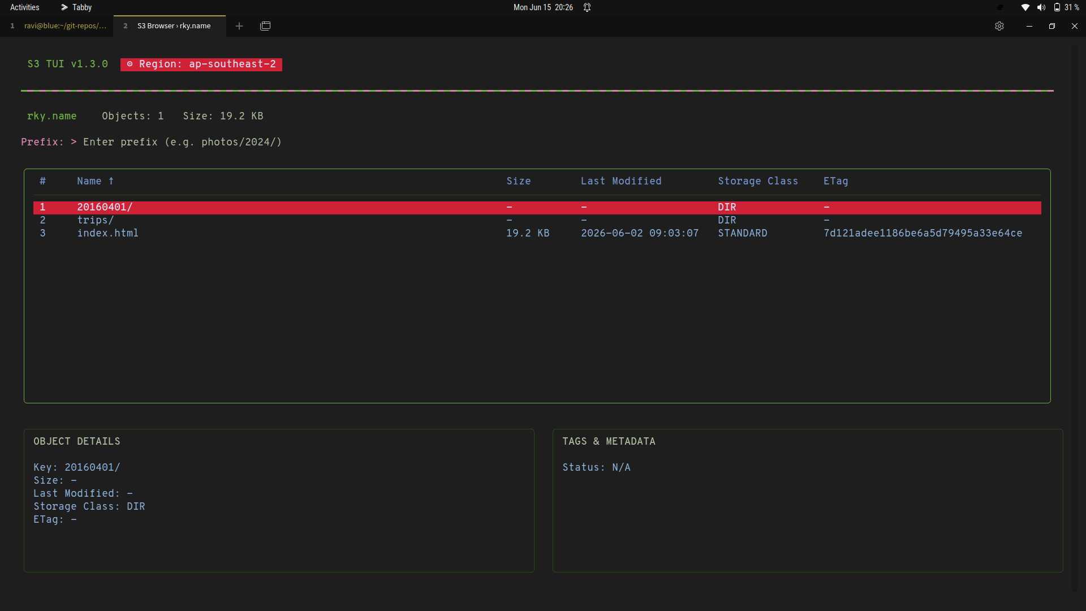The height and width of the screenshot is (611, 1086).
Task: Click the TAGS & METADATA panel heading
Action: pyautogui.click(x=609, y=441)
